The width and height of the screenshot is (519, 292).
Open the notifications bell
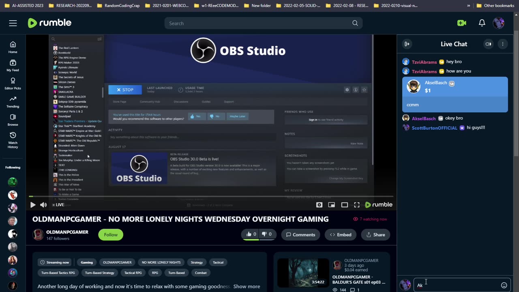[x=482, y=23]
